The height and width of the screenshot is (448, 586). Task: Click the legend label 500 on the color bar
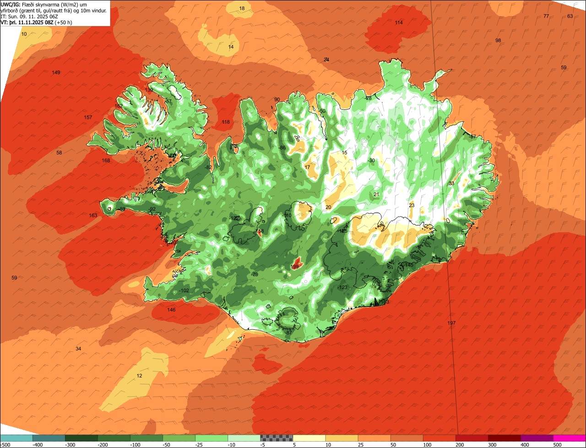[x=557, y=444]
